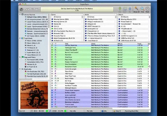Skip to next track button
Viewport: 167px width, 116px height.
(x=37, y=9)
